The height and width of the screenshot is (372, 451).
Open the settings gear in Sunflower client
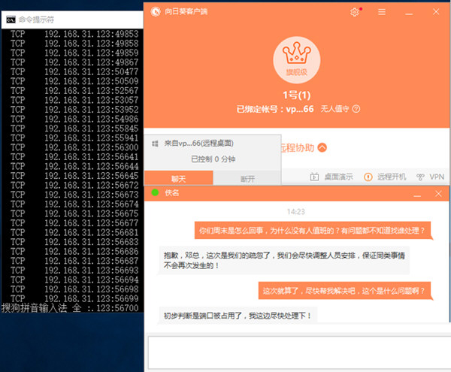354,12
